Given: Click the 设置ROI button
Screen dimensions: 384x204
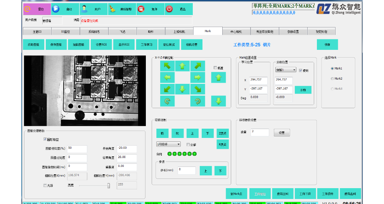Looking at the screenshot, I should [101, 45].
